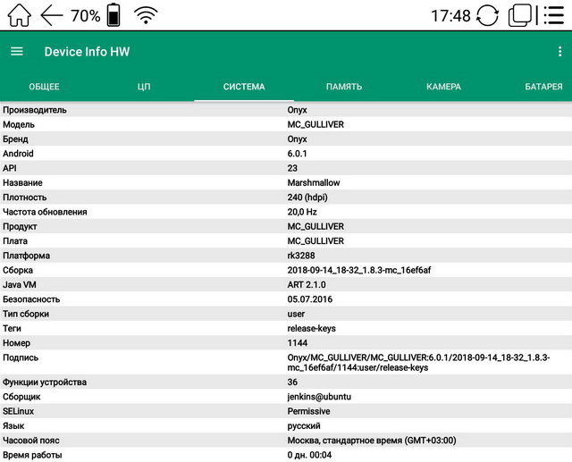This screenshot has width=572, height=462.
Task: Open the system menu list icon
Action: coord(554,15)
